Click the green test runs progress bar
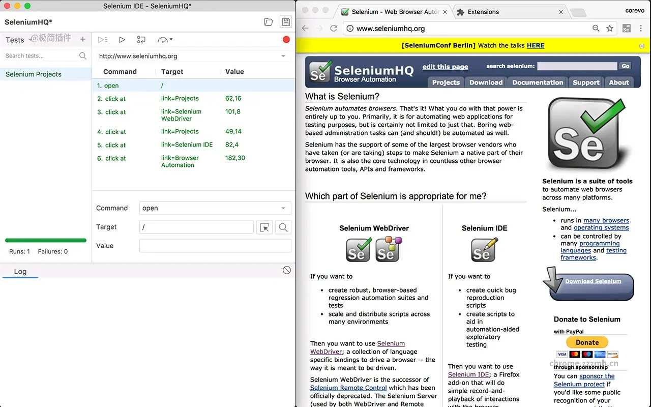Viewport: 651px width, 407px height. click(45, 240)
